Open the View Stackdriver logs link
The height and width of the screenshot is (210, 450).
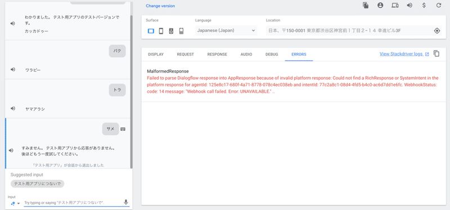[404, 54]
